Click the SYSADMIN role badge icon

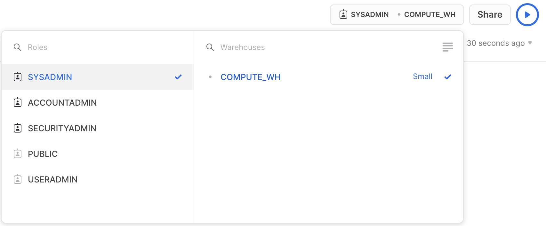pos(18,77)
